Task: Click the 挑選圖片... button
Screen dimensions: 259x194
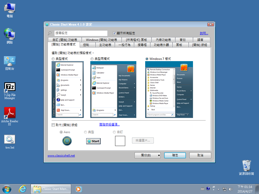Action: click(143, 140)
